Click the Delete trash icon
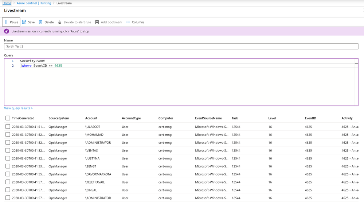Screen dimensions: 364x202 tap(40, 22)
